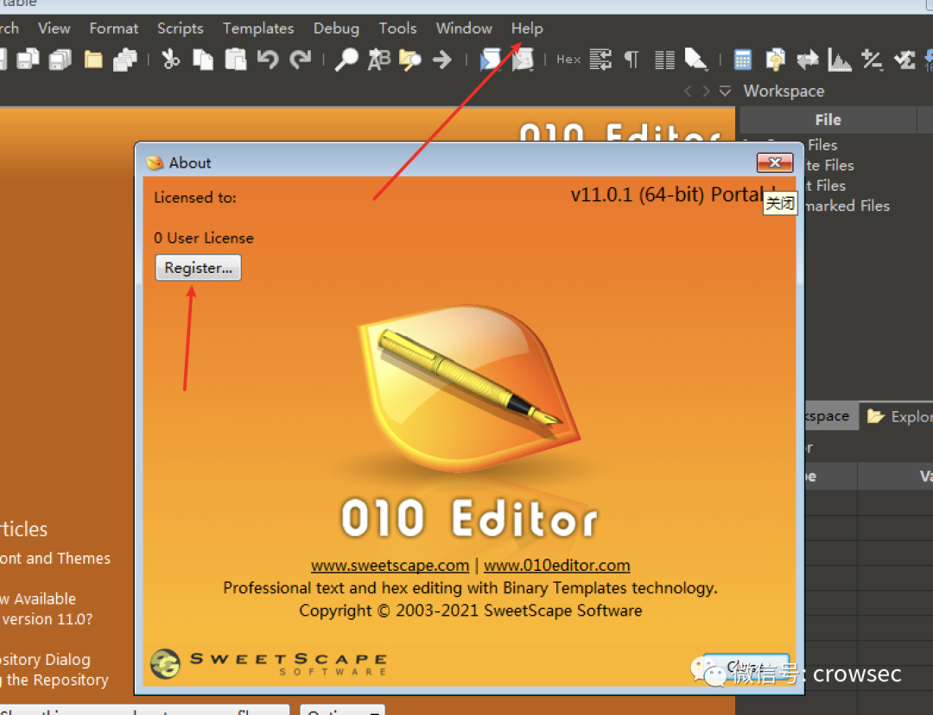Image resolution: width=933 pixels, height=715 pixels.
Task: Click the Goto arrow icon
Action: [x=442, y=60]
